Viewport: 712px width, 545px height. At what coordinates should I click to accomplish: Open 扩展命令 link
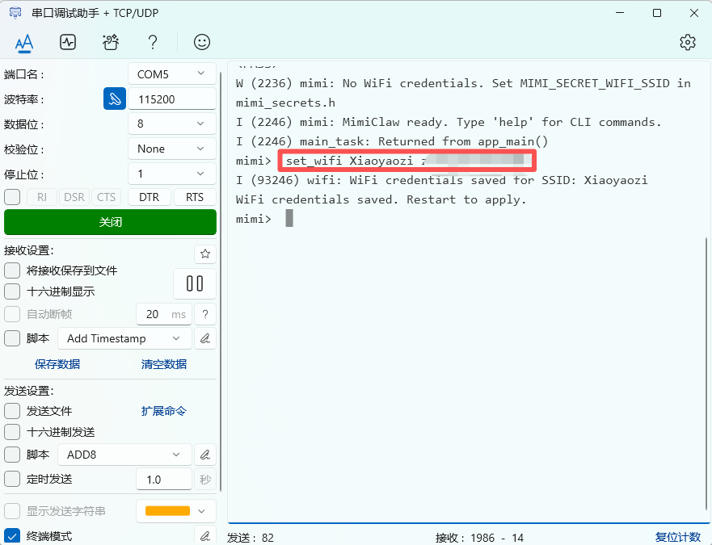(x=164, y=411)
